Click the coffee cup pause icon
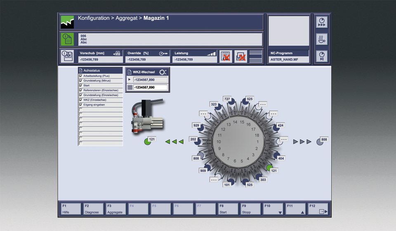The image size is (396, 231). coord(322,39)
